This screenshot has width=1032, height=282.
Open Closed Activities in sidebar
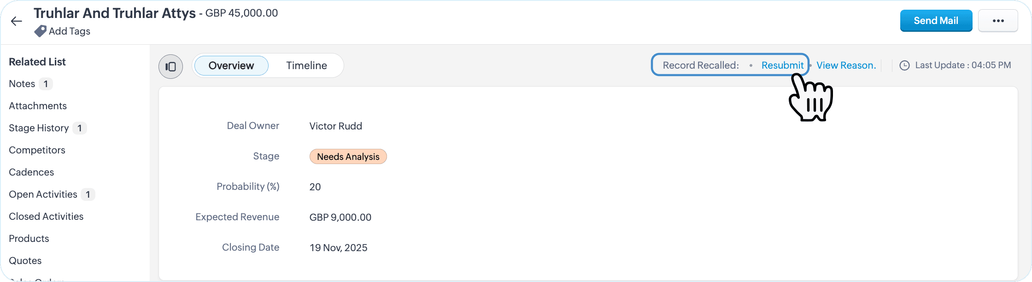[46, 217]
